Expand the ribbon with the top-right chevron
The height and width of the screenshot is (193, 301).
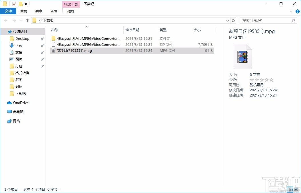point(291,11)
